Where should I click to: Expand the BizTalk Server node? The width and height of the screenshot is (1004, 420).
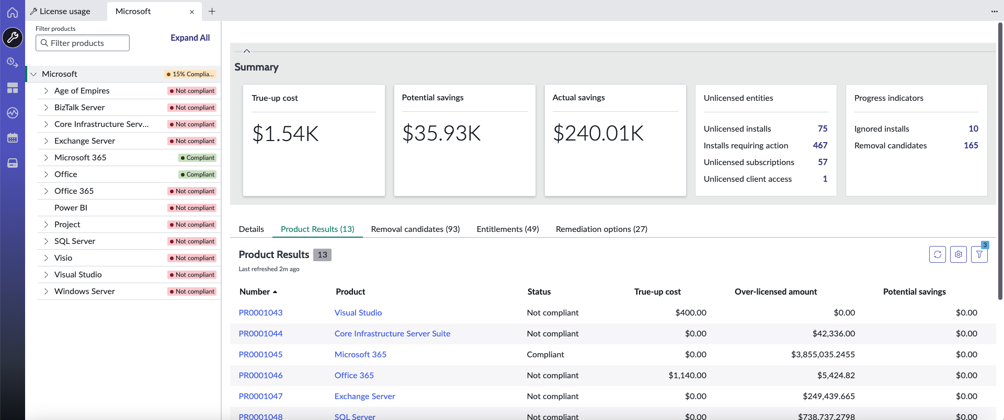(46, 108)
